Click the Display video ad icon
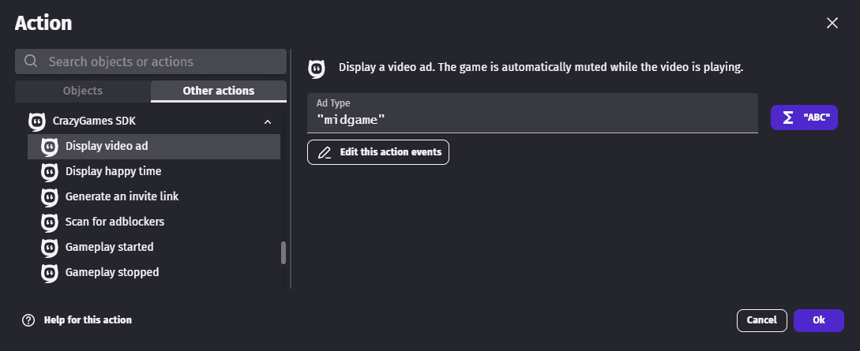The height and width of the screenshot is (351, 860). (49, 147)
